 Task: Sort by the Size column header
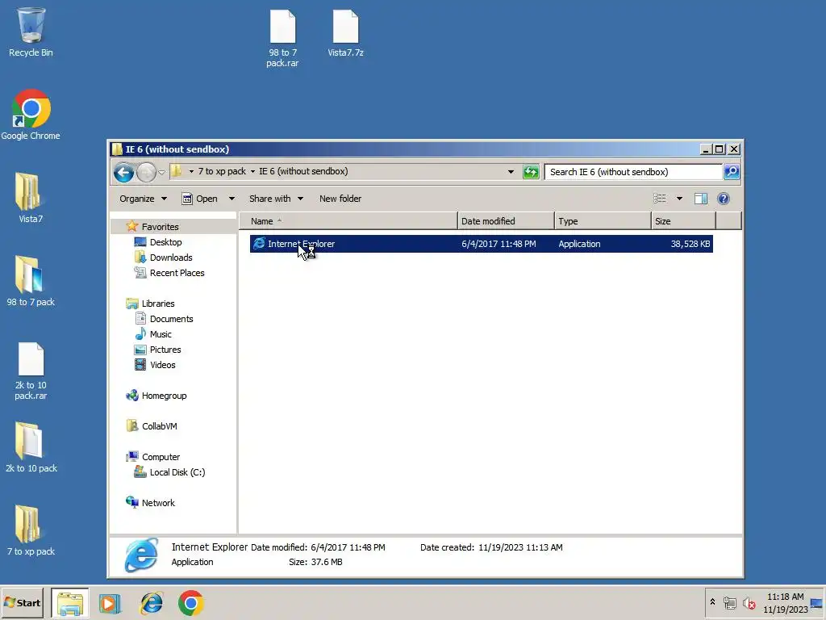point(683,221)
